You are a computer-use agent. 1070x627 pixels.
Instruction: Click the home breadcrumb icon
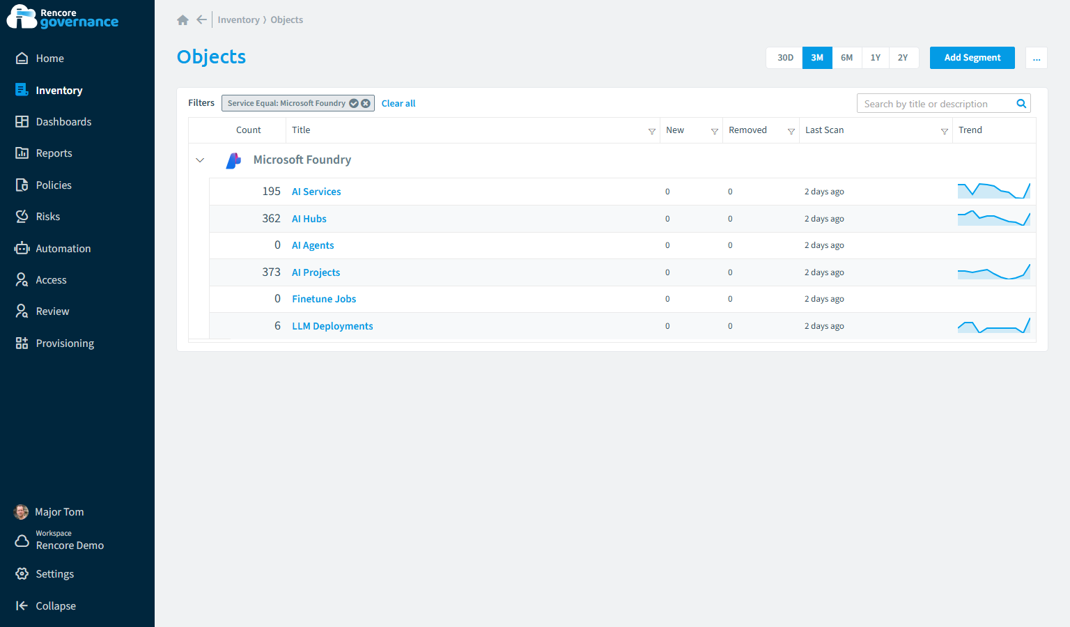[183, 20]
